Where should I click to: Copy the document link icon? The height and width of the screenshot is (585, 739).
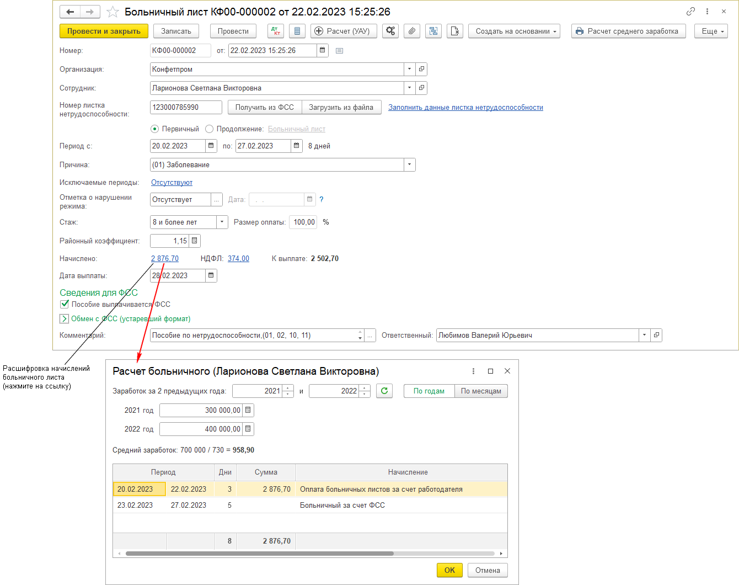(690, 12)
